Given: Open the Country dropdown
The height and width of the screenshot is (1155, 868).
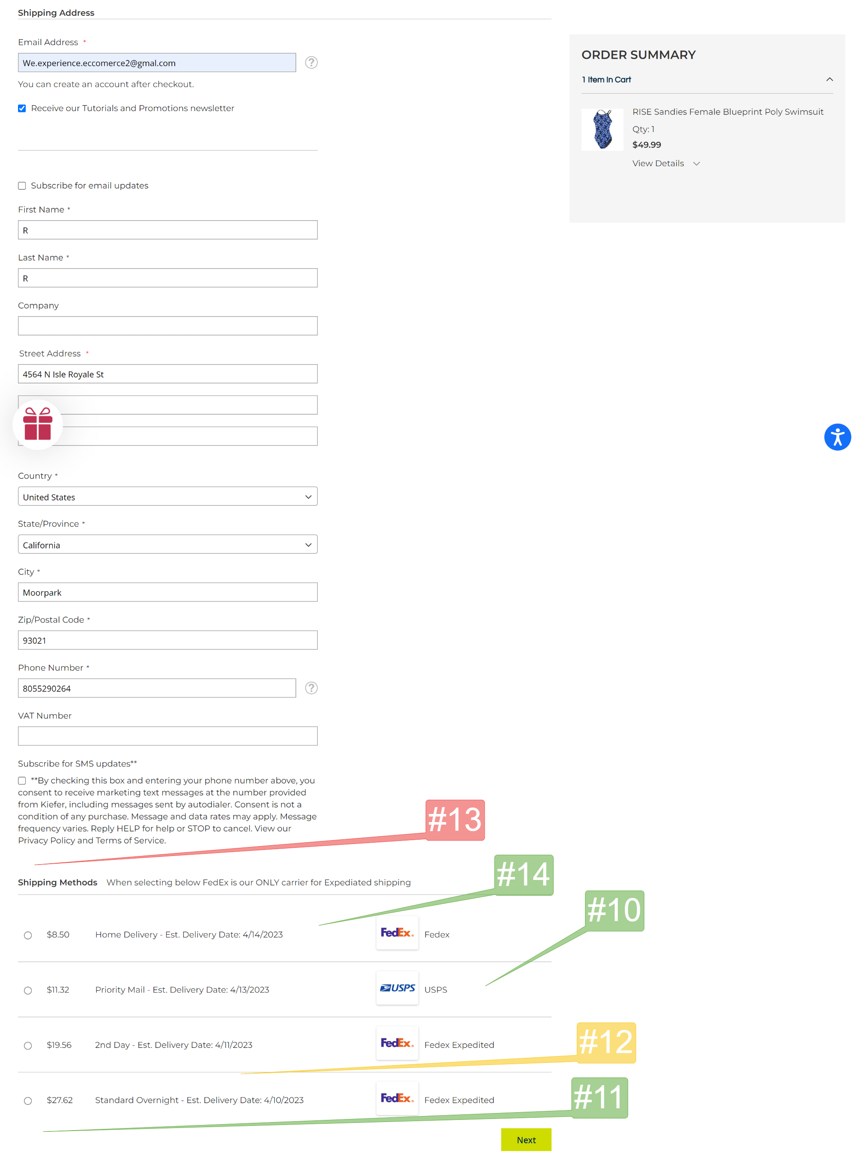Looking at the screenshot, I should click(x=167, y=497).
